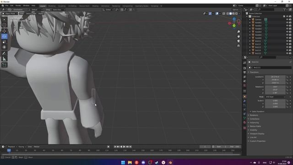Open the timeline Keying popover

[x=22, y=147]
